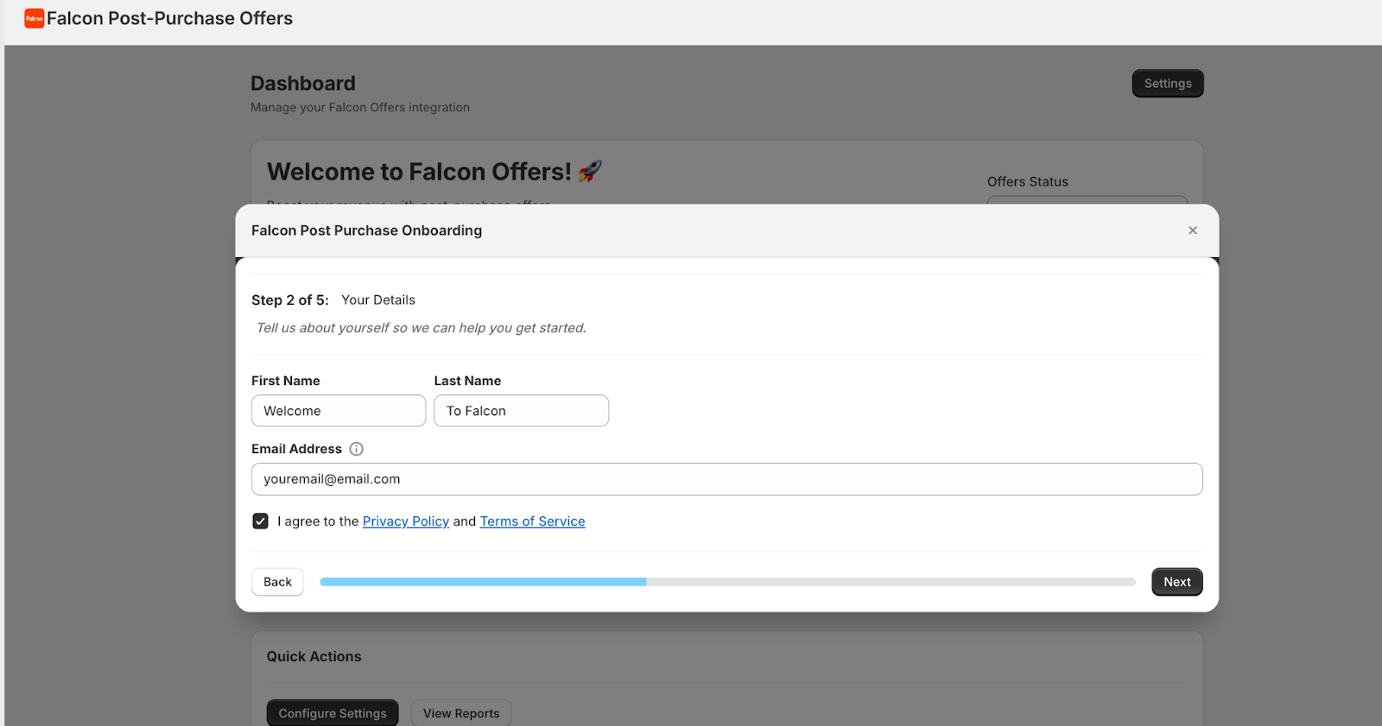Click the Falcon Post-Purchase Offers app title

coord(169,18)
